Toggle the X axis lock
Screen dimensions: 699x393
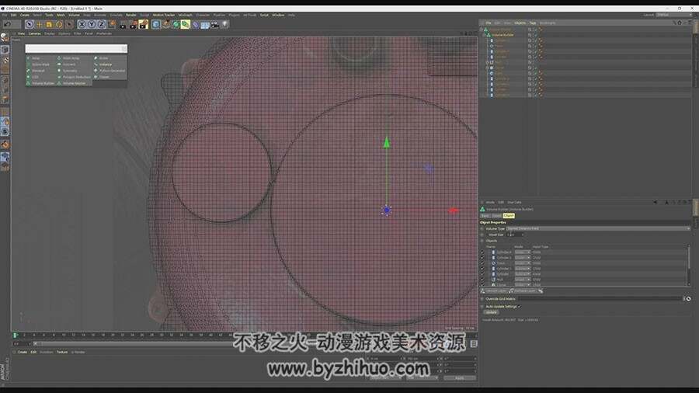click(82, 25)
